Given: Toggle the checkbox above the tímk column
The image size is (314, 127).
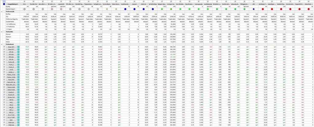Looking at the screenshot, I should click(25, 1).
